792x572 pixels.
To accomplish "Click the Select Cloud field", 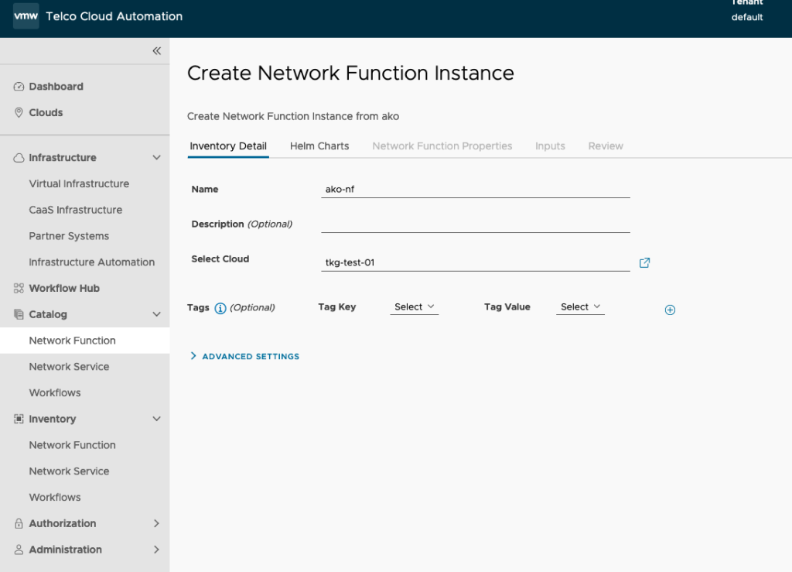I will [476, 262].
